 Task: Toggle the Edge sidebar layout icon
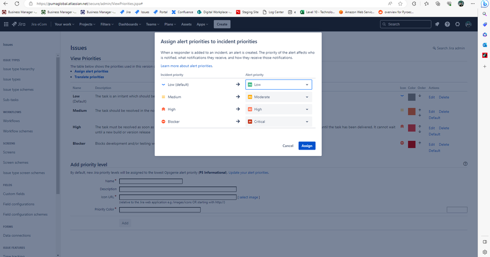[x=485, y=242]
